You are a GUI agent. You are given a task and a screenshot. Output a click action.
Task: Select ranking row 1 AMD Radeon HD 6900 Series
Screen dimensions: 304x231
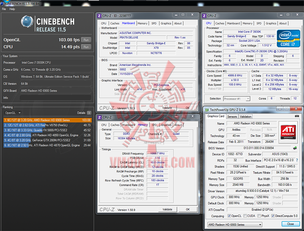click(x=47, y=120)
